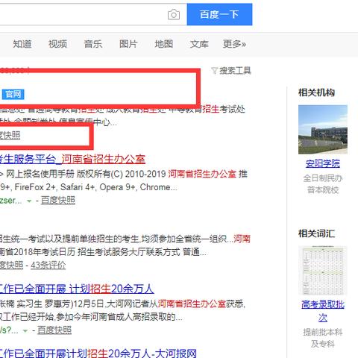Switch to the 知道 tab
This screenshot has height=358, width=358.
pyautogui.click(x=22, y=44)
